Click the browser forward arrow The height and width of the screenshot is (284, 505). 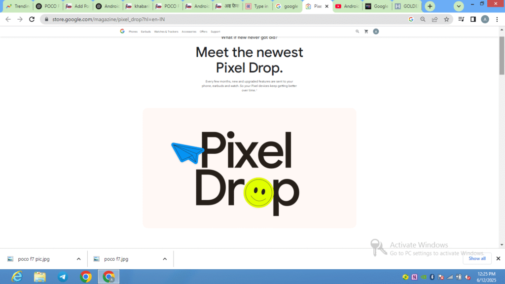[20, 19]
